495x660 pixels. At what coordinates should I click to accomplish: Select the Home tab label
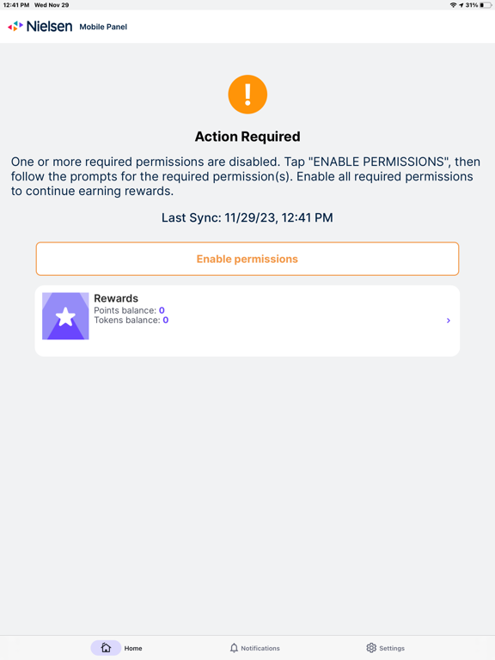click(x=133, y=648)
